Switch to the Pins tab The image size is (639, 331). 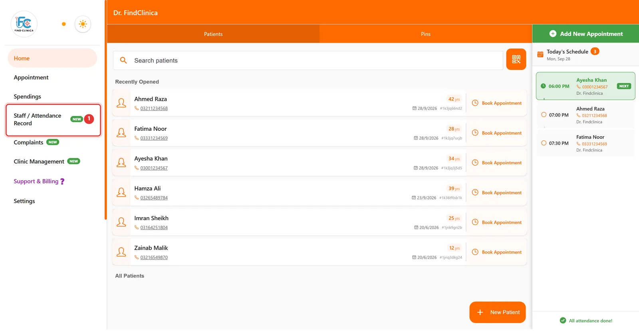(426, 34)
